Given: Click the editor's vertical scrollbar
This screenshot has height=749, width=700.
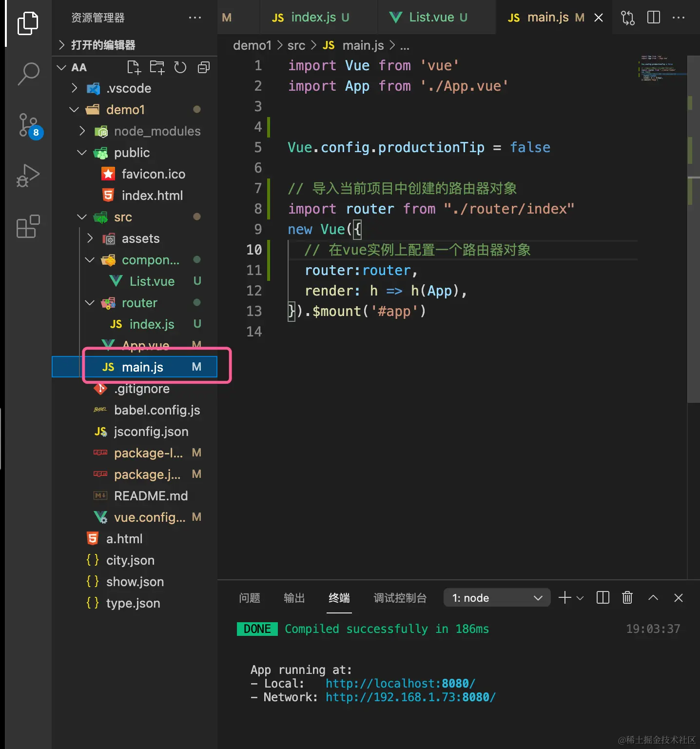Looking at the screenshot, I should point(694,229).
